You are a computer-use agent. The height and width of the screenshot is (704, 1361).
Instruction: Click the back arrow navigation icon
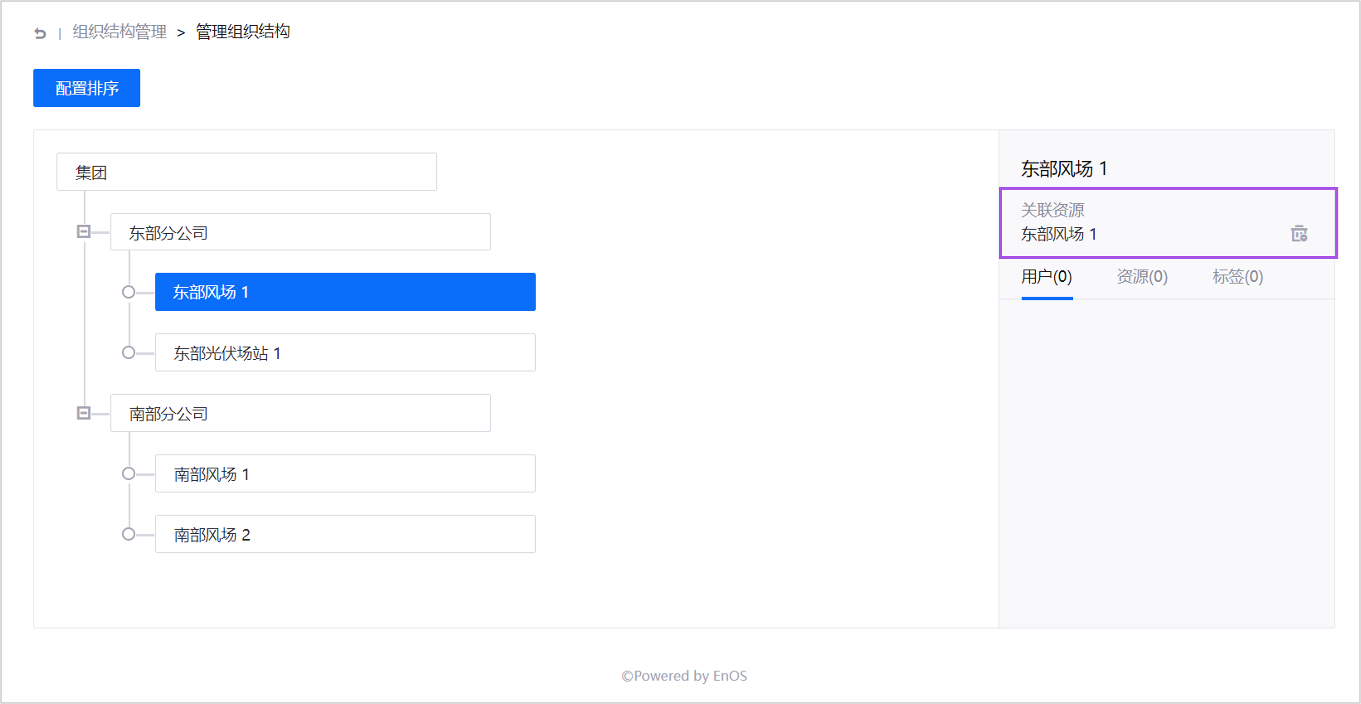40,33
